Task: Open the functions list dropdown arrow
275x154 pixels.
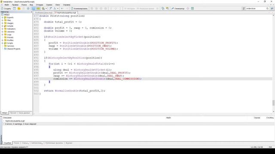Action: click(x=58, y=9)
